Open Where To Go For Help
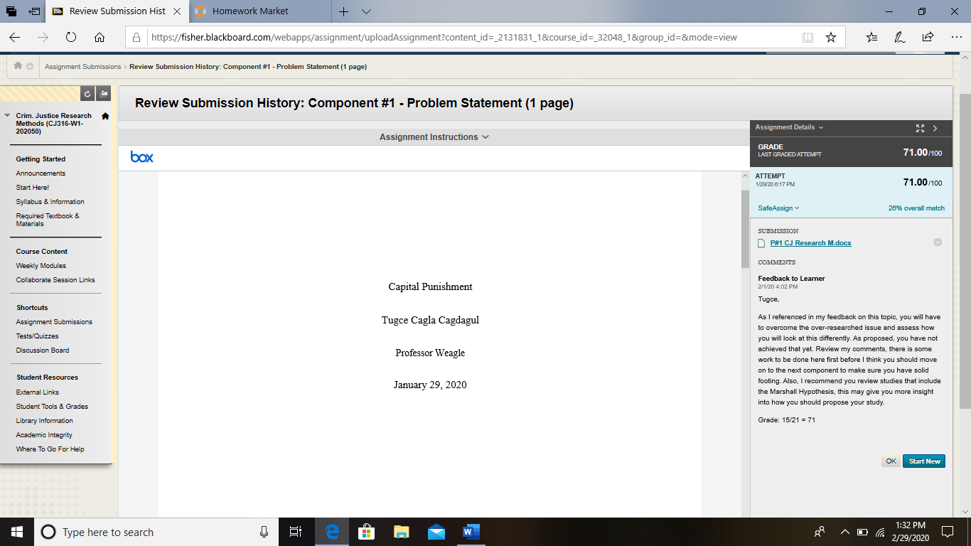Viewport: 971px width, 546px height. point(50,449)
